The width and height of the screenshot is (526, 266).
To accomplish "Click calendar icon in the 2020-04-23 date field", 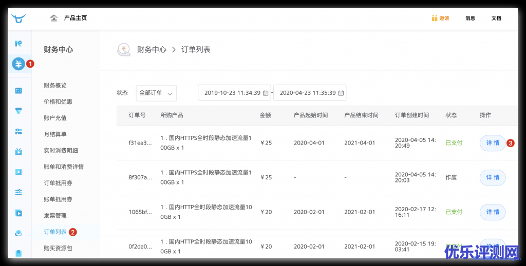I will 341,93.
